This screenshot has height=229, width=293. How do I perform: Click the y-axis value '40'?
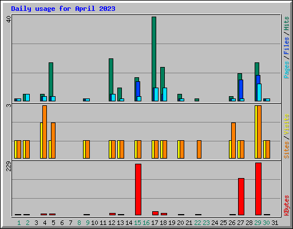pos(9,19)
